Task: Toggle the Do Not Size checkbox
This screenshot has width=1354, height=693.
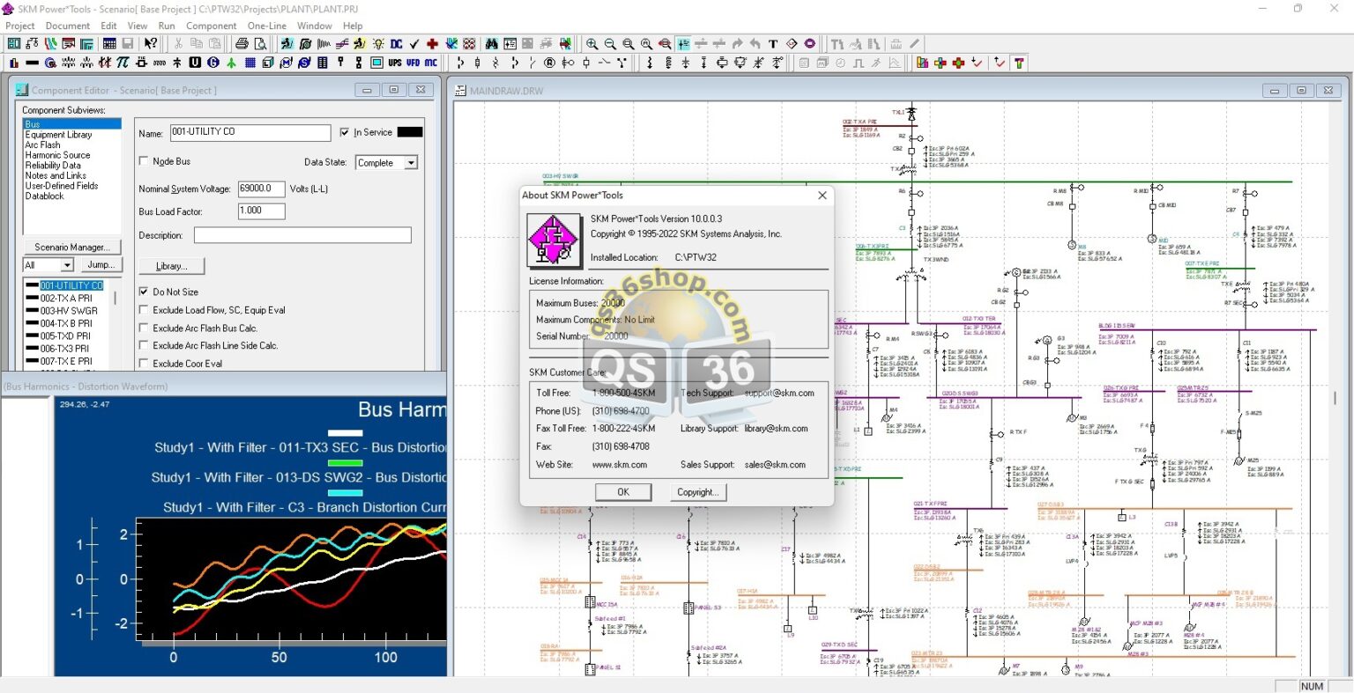Action: (x=145, y=291)
